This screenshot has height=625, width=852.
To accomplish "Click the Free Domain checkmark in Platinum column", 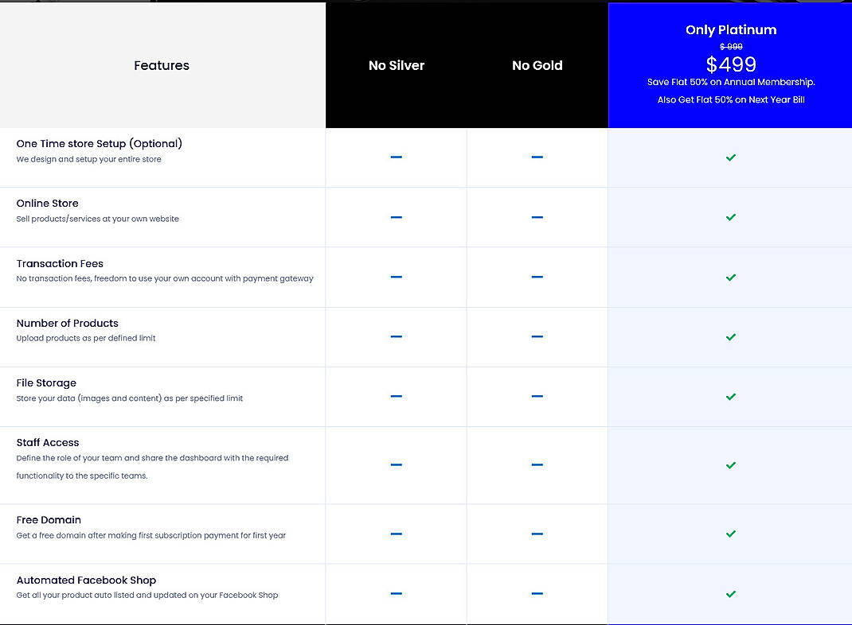I will click(730, 534).
